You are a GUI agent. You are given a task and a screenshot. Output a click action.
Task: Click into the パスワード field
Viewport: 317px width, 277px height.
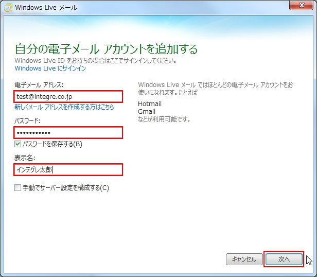(x=68, y=132)
